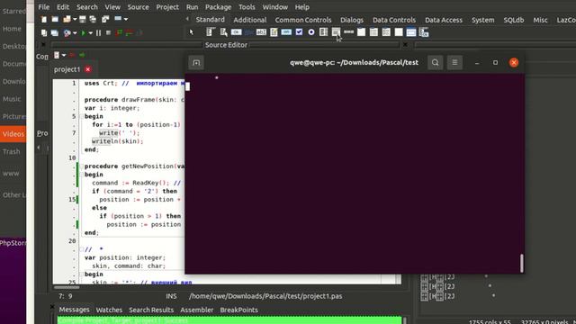Select the TActionList component icon
This screenshot has height=324, width=576.
pyautogui.click(x=424, y=32)
